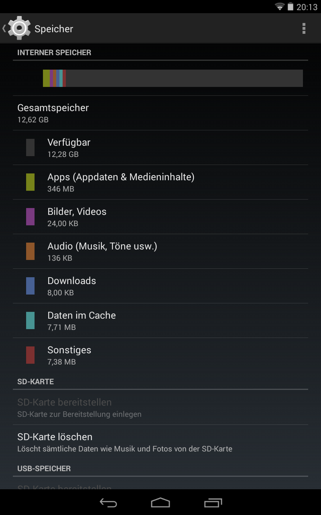This screenshot has height=515, width=321.
Task: Open Apps (Appdaten & Medieninhalte) entry
Action: (121, 182)
